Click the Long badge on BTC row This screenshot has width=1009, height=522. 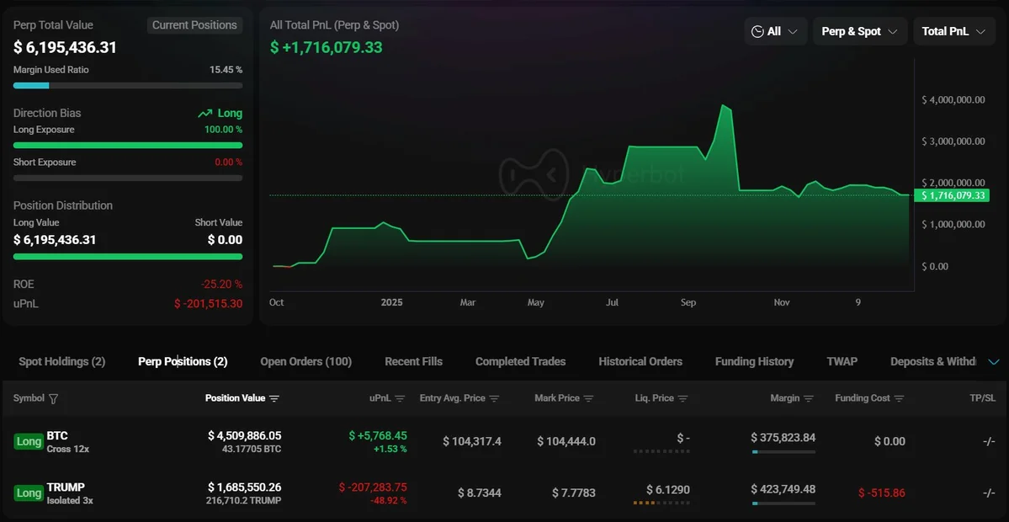tap(29, 442)
